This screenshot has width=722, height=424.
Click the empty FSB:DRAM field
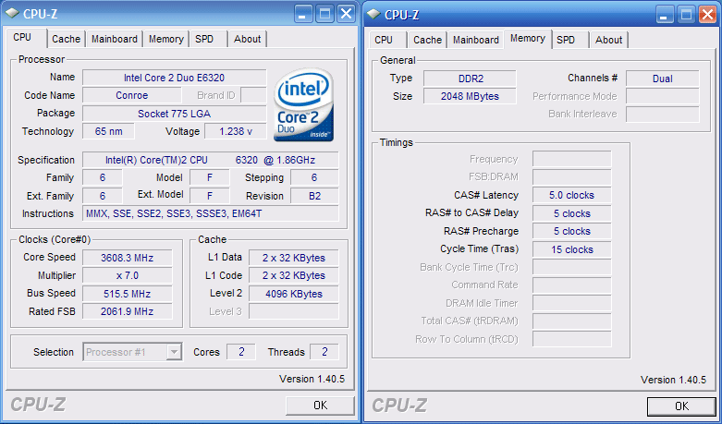572,176
